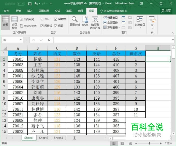176x146 pixels.
Task: Collapse the ribbon with the chevron
Action: click(x=172, y=33)
